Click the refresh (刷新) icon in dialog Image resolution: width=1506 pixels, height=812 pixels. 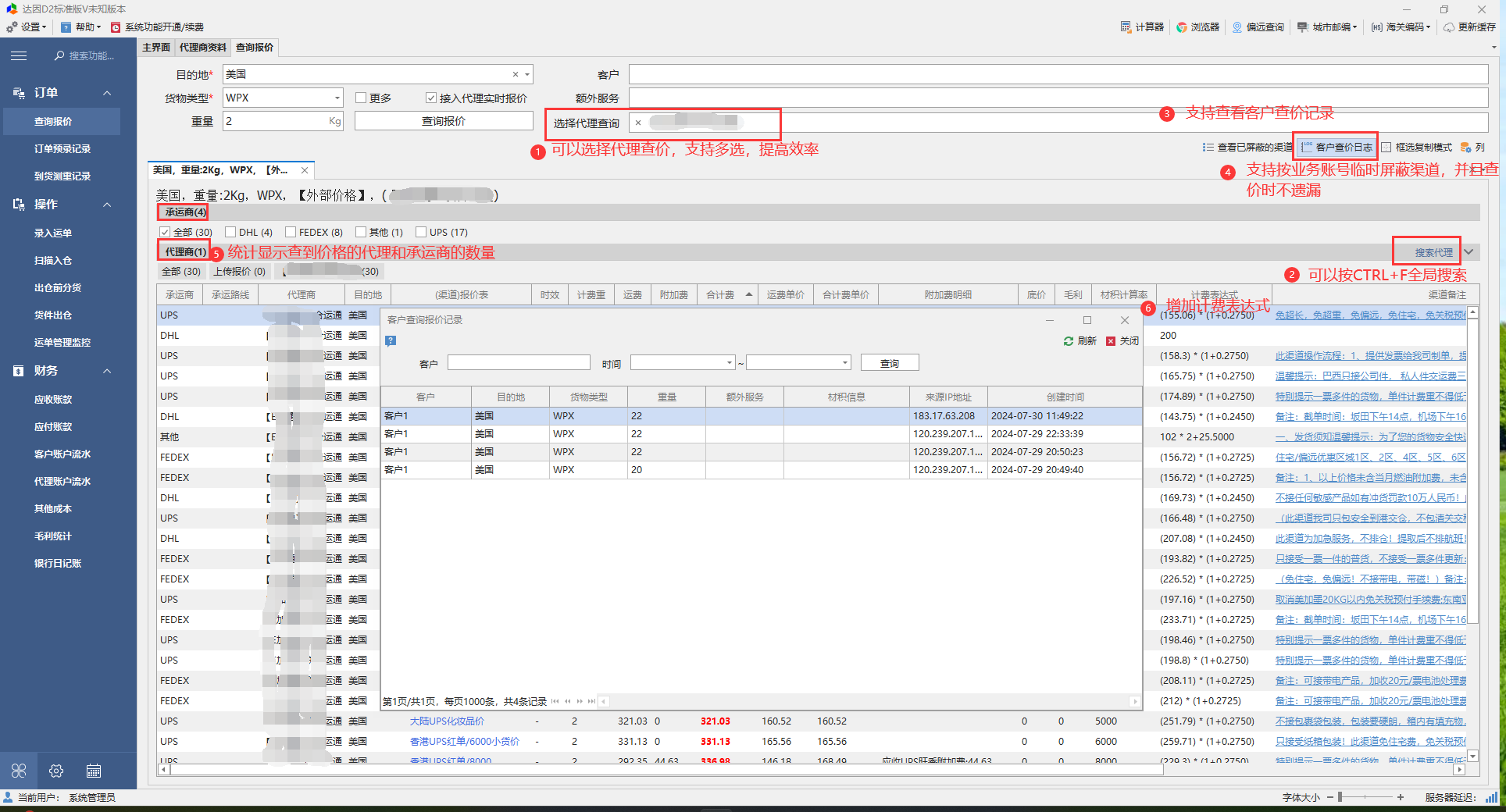[1068, 341]
